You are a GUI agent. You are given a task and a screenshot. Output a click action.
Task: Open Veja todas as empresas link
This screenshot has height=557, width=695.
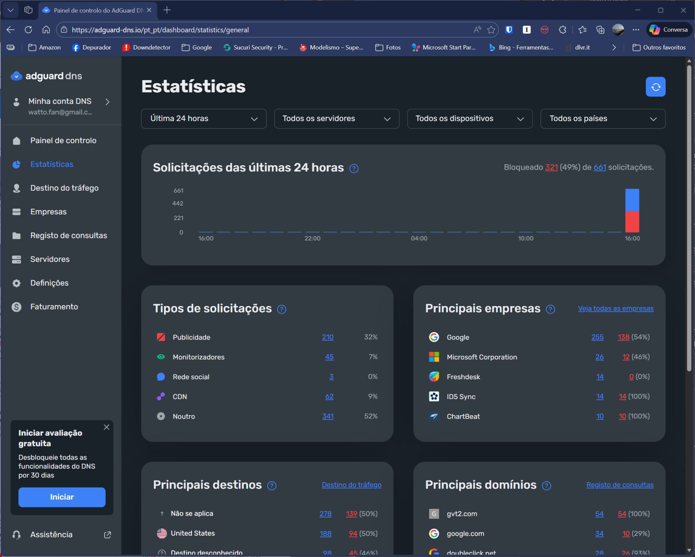click(x=615, y=308)
